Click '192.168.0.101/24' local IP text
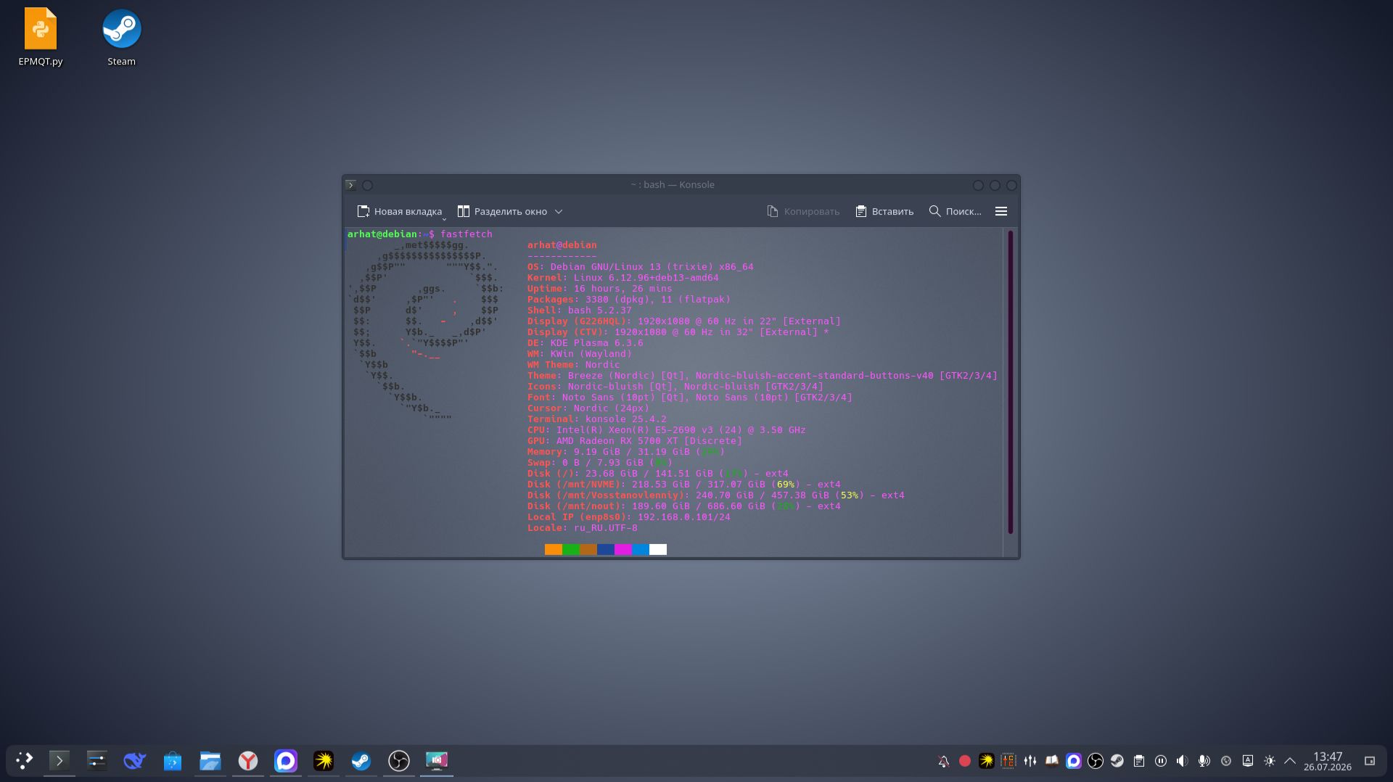 point(684,516)
